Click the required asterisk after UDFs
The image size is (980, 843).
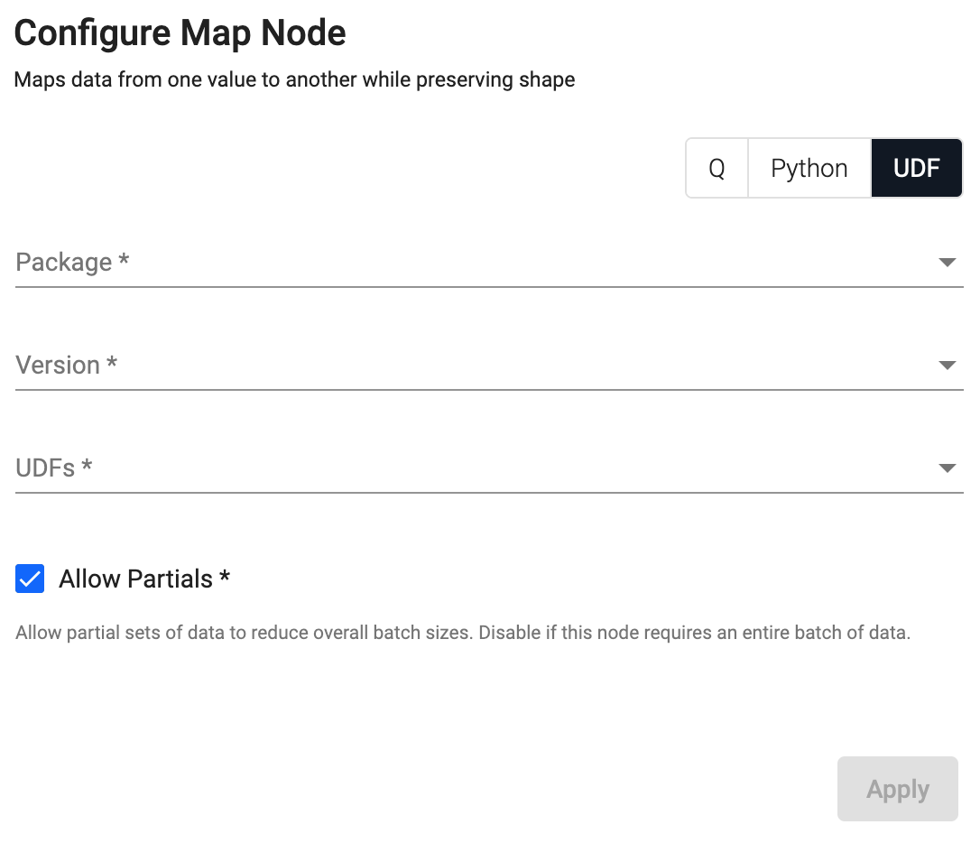(x=87, y=466)
